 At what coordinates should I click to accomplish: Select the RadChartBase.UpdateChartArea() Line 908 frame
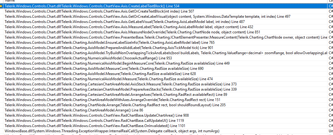click(166, 115)
